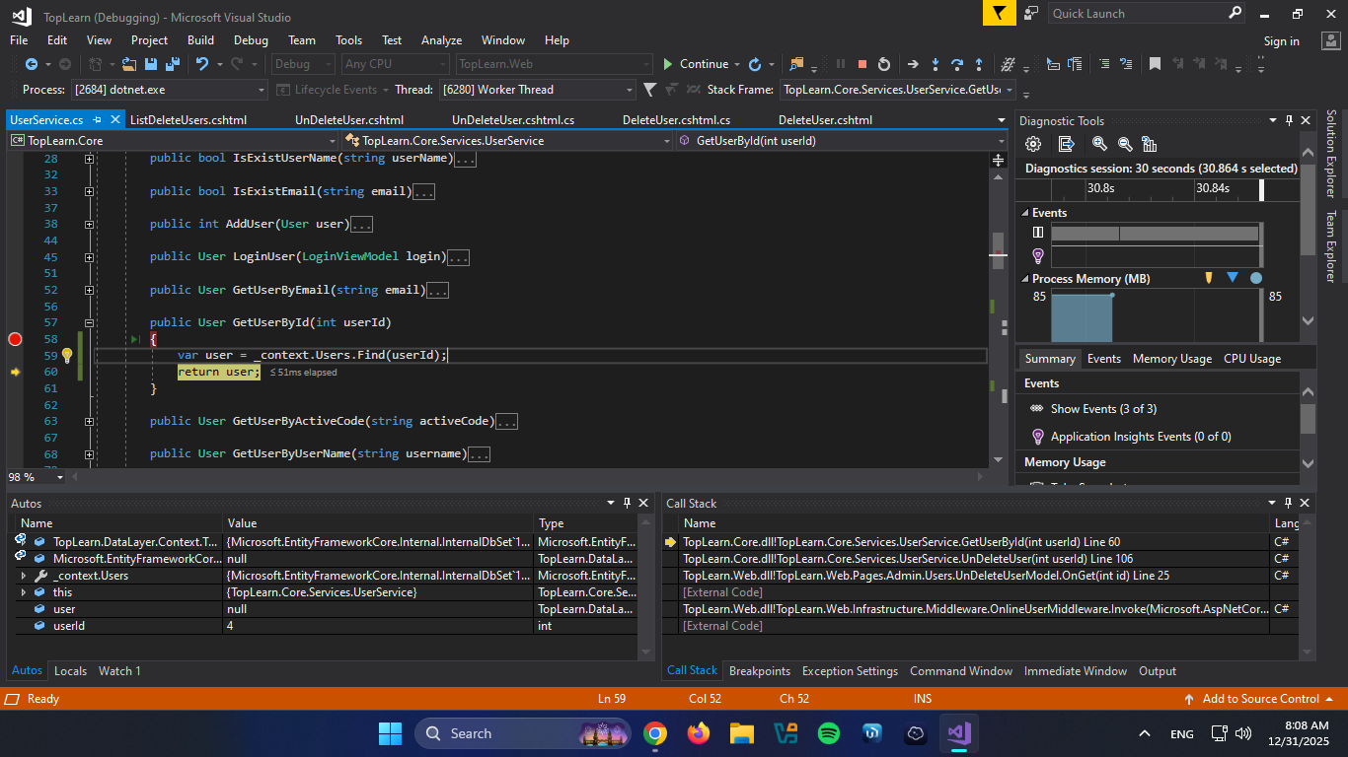The height and width of the screenshot is (757, 1348).
Task: Expand the 'this' variable in Autos
Action: [24, 592]
